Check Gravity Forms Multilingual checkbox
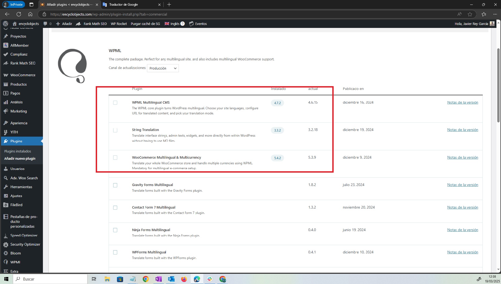 [x=115, y=185]
